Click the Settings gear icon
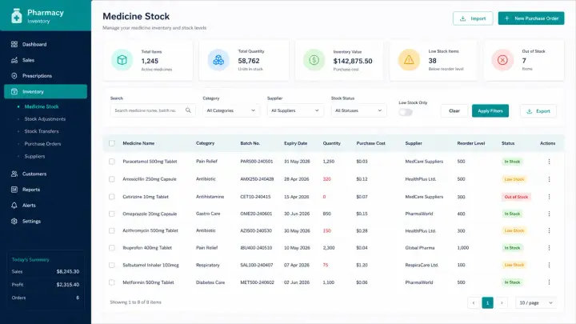 (x=14, y=221)
